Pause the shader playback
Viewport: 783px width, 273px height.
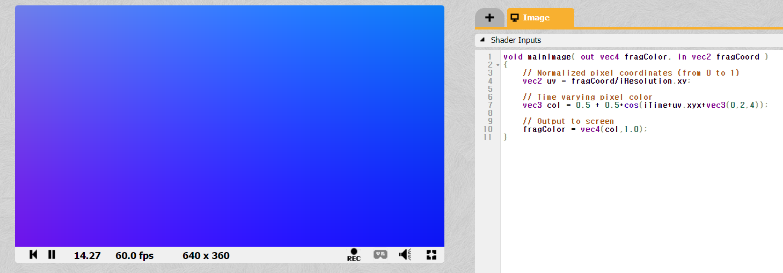(52, 255)
